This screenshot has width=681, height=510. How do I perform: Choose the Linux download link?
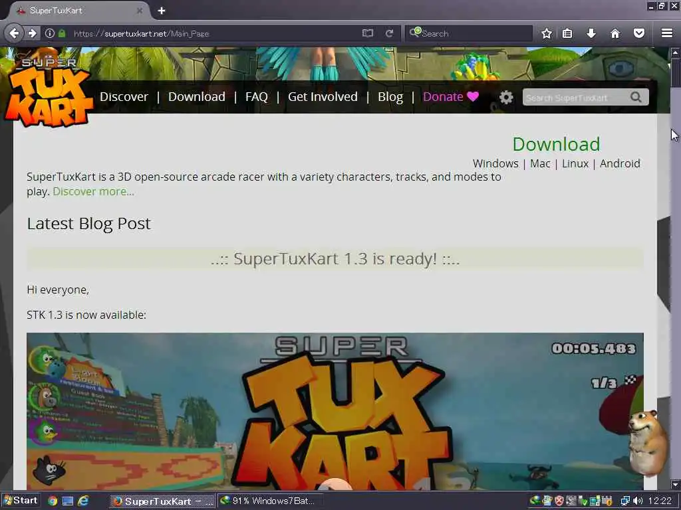pos(575,163)
